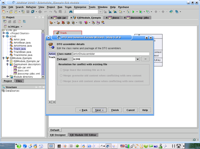200x149 pixels.
Task: Click the Undo arrow in the main toolbar
Action: click(46, 12)
